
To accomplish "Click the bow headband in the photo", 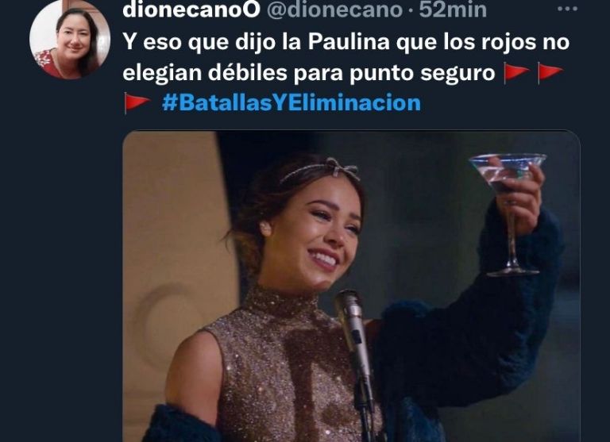I will 320,170.
